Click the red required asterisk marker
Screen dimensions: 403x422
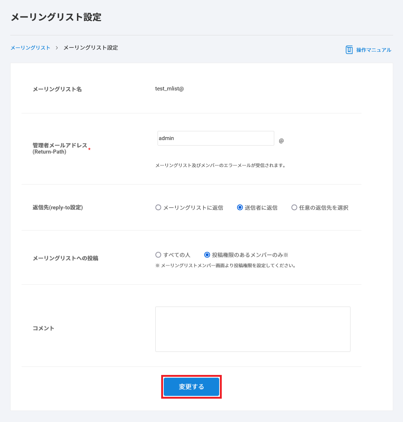click(x=89, y=150)
